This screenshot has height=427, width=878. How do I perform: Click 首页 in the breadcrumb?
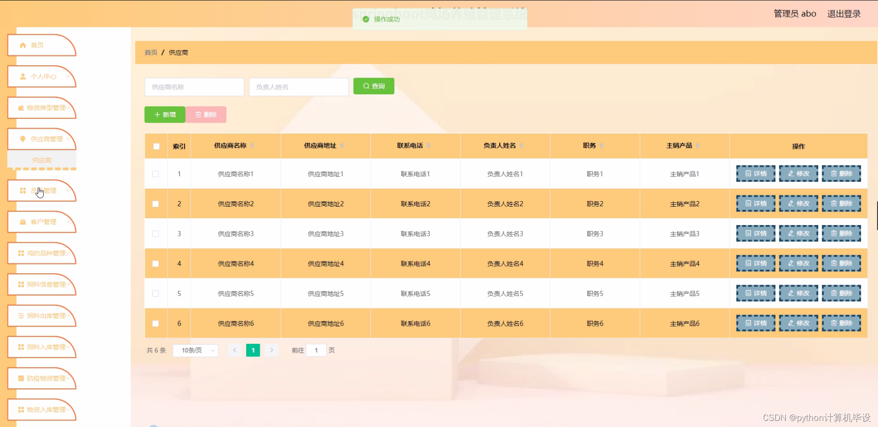coord(150,52)
